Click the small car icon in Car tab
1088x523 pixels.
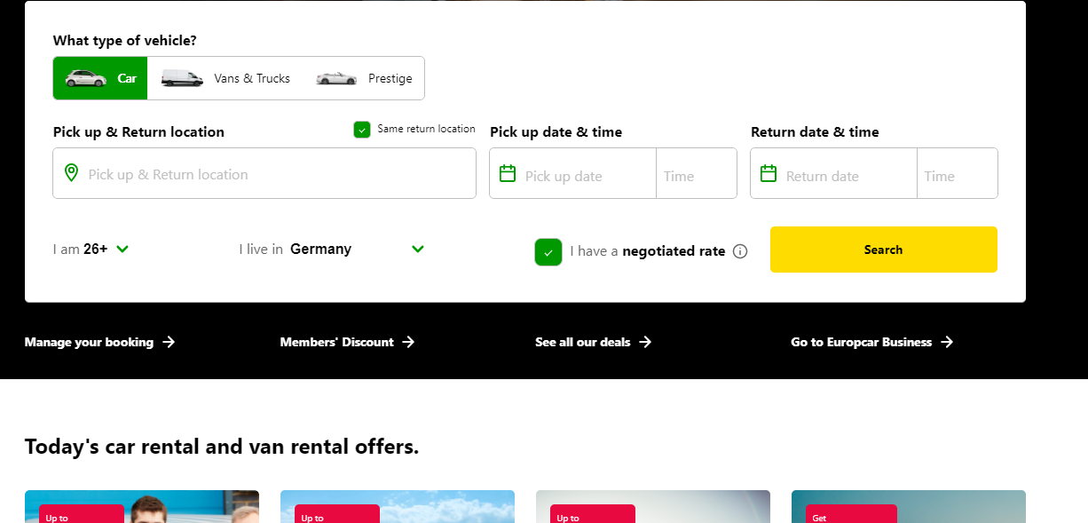85,78
